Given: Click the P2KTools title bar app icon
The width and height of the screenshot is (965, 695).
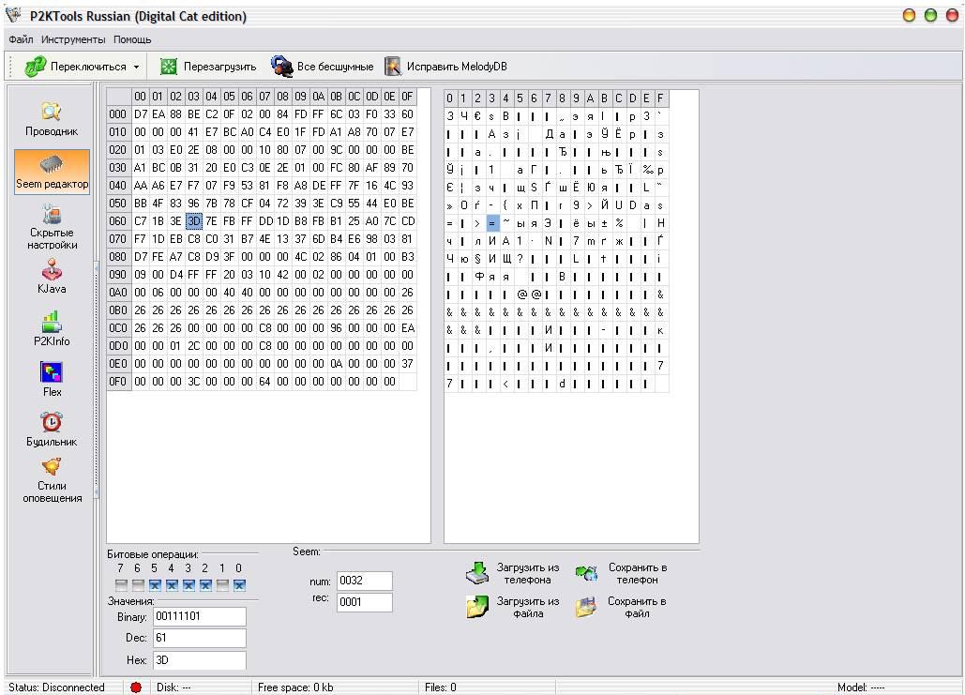Looking at the screenshot, I should (13, 15).
